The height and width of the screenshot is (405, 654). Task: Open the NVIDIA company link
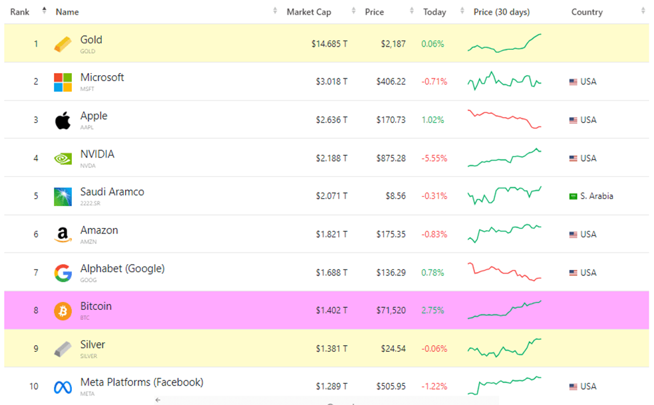[97, 154]
